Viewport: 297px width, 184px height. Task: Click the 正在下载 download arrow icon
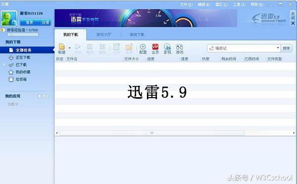(x=11, y=58)
